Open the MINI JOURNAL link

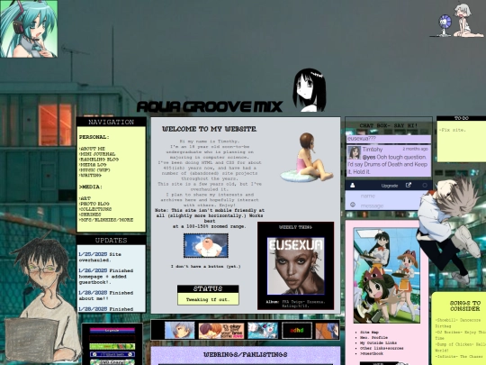97,154
